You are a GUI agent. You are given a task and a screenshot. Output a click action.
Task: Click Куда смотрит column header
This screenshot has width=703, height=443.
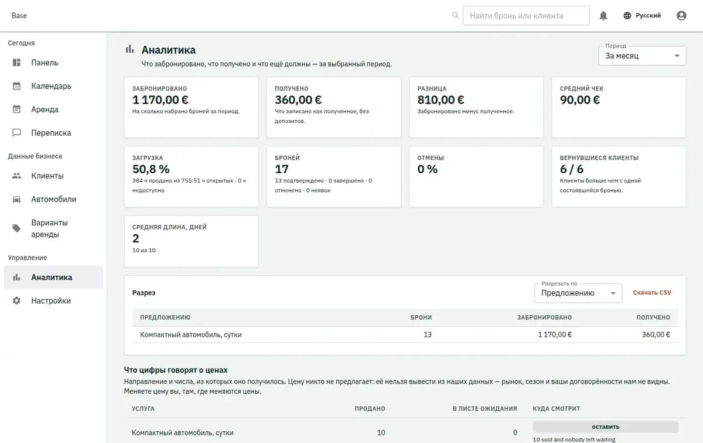click(x=557, y=408)
